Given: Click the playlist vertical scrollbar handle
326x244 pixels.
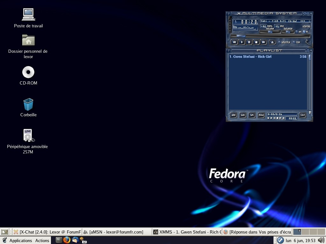Looking at the screenshot, I should pyautogui.click(x=310, y=57).
